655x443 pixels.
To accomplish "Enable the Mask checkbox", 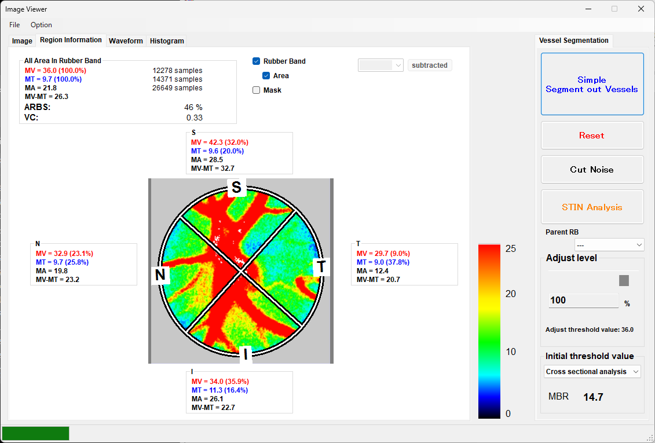I will [257, 90].
